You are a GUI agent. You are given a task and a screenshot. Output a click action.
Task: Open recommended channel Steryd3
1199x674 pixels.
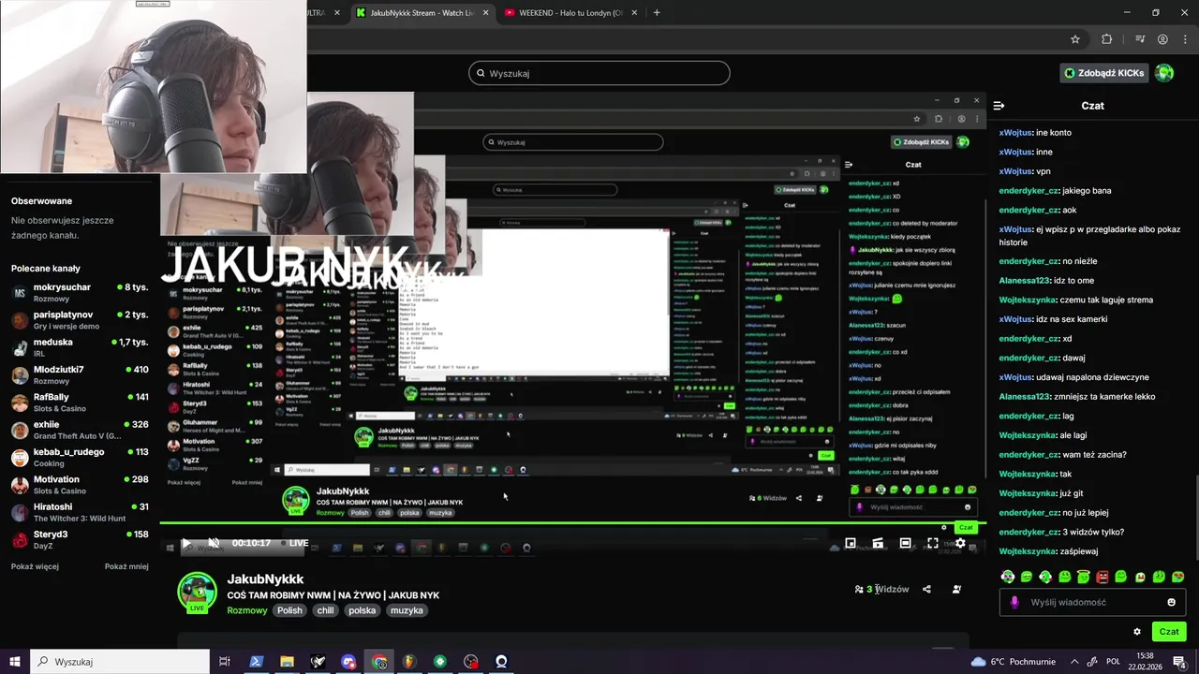tap(80, 539)
